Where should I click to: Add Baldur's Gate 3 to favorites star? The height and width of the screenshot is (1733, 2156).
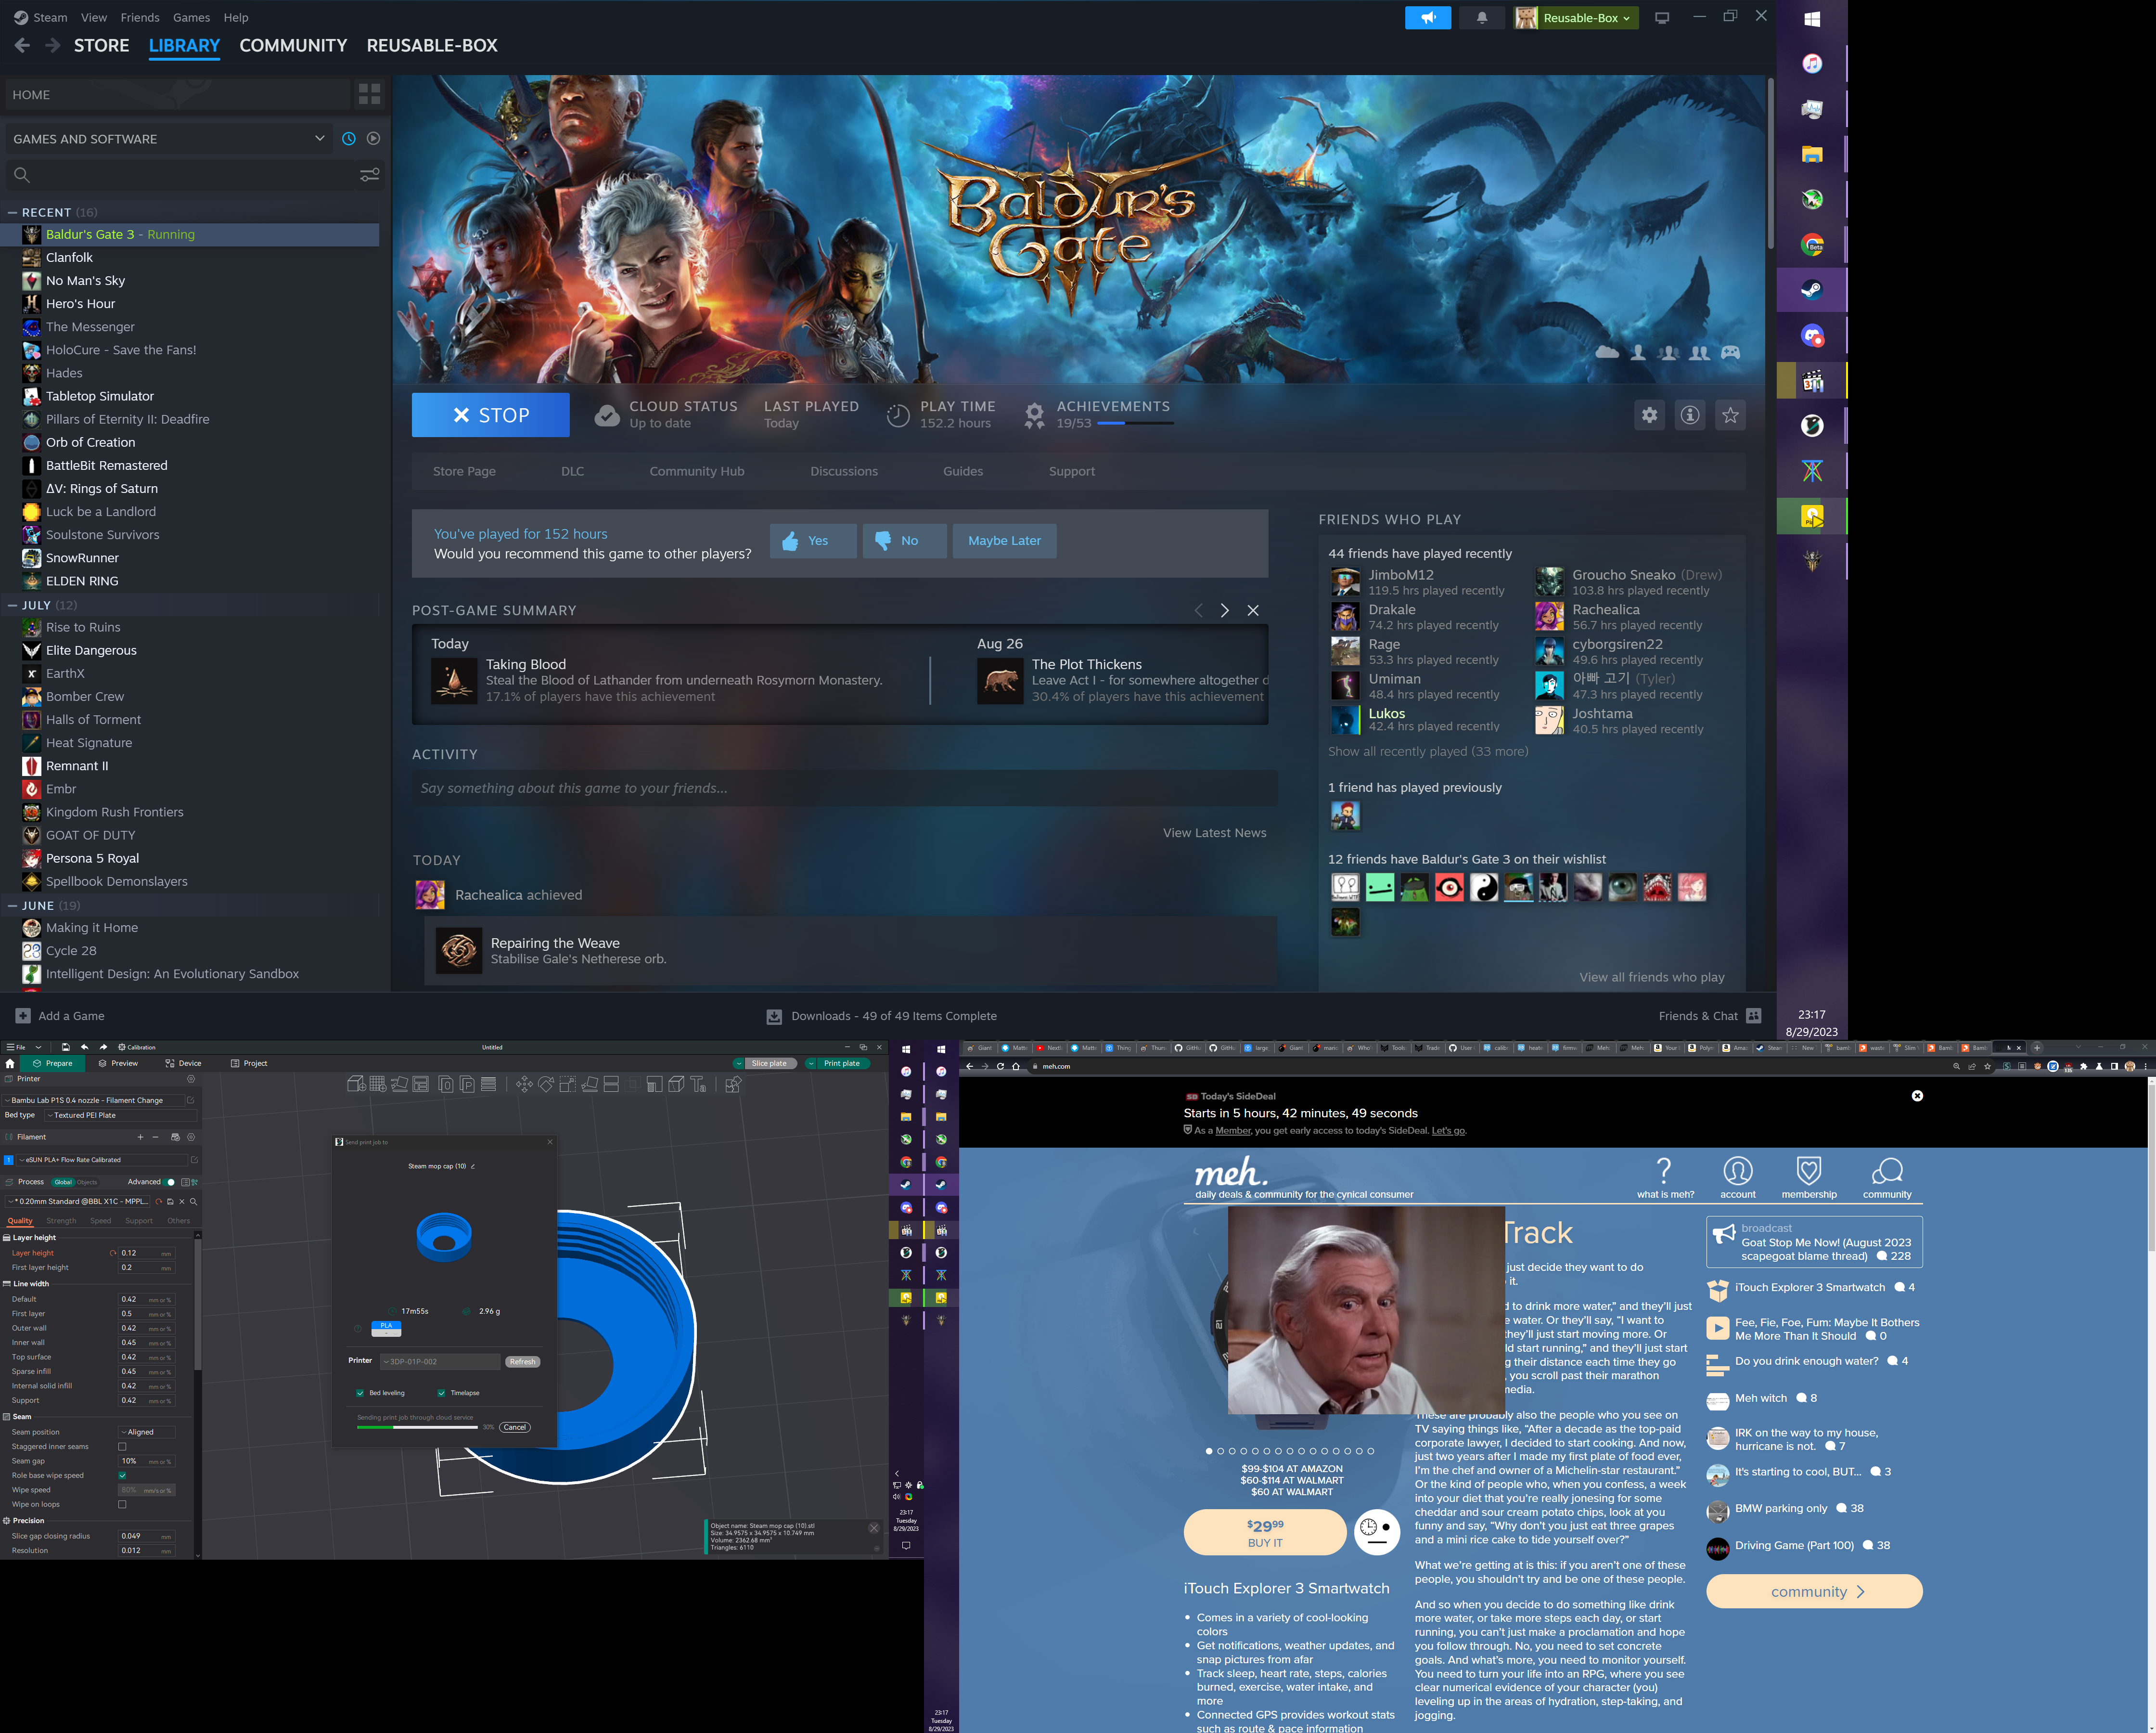point(1730,414)
